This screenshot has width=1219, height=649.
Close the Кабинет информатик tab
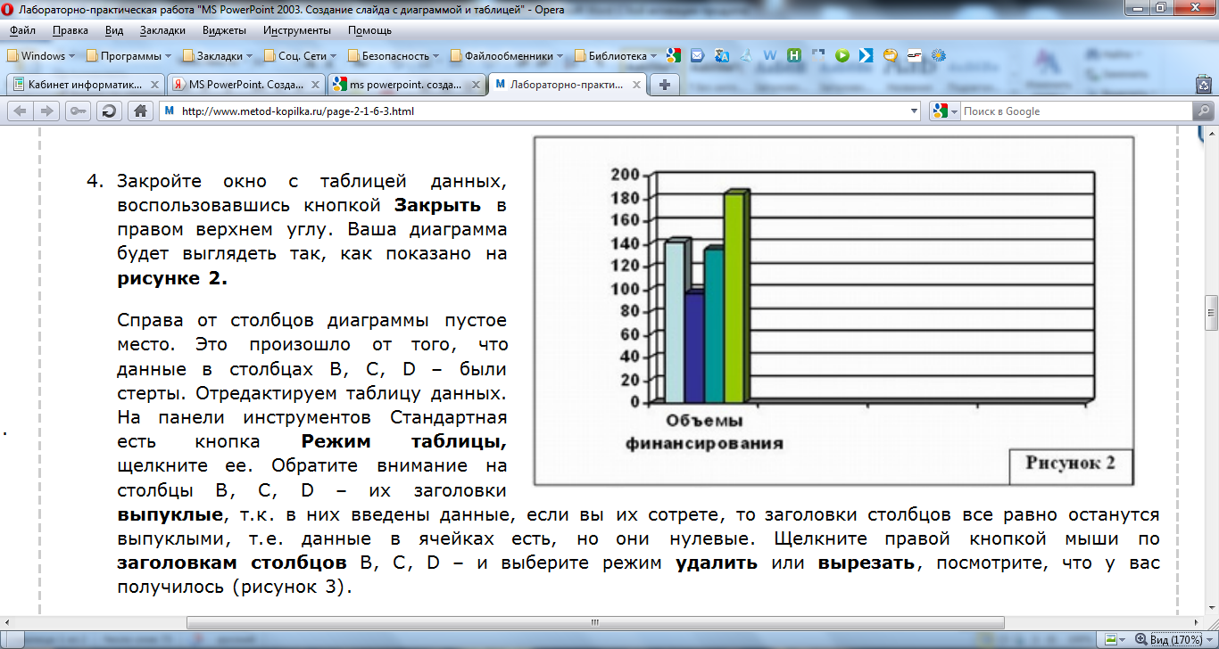point(153,85)
